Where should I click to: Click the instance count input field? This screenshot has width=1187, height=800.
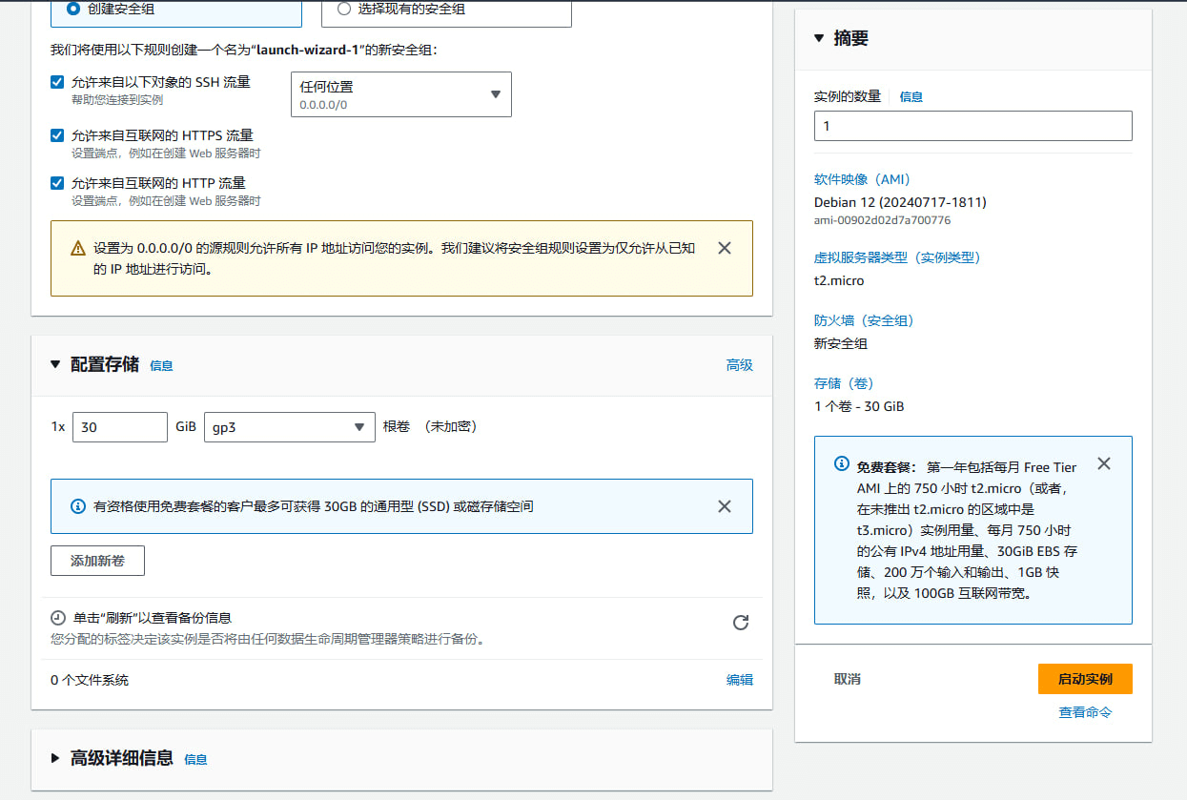pyautogui.click(x=972, y=125)
